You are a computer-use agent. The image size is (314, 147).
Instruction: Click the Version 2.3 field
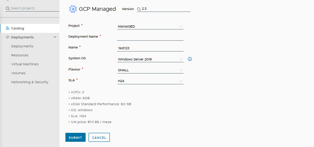click(x=164, y=9)
